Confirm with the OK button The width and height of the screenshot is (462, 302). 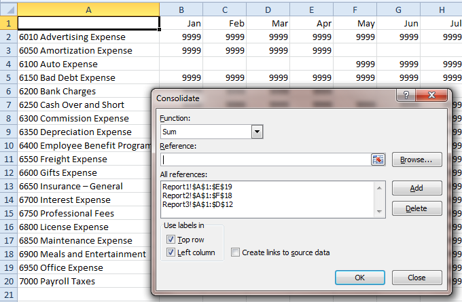pos(359,277)
